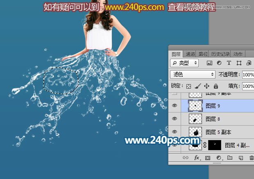The height and width of the screenshot is (179, 254).
Task: Click the 不透明度 opacity value field
Action: tap(248, 75)
